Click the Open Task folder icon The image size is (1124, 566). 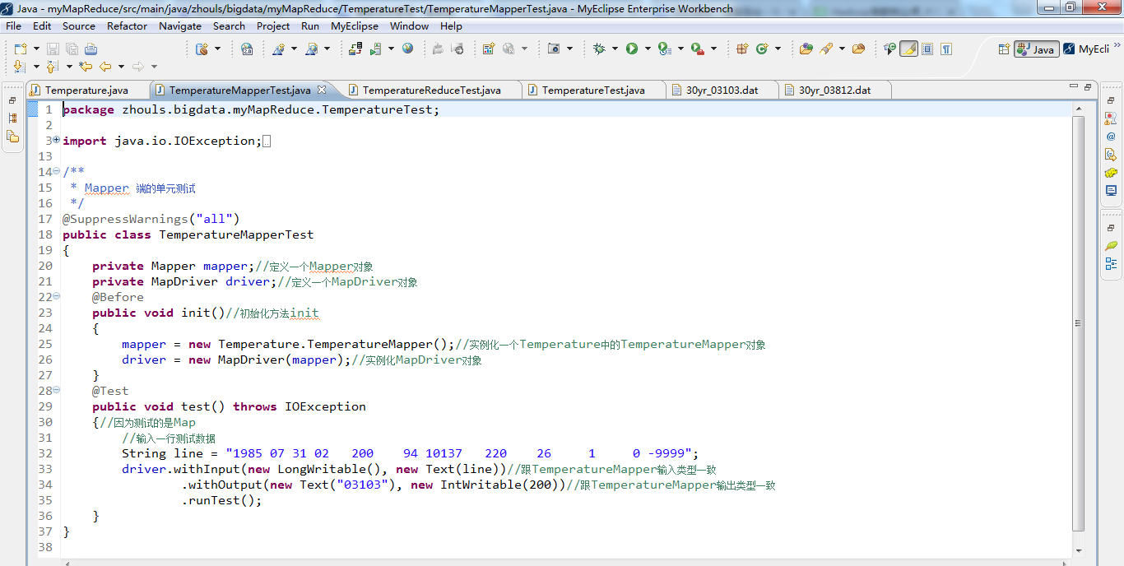tap(858, 49)
